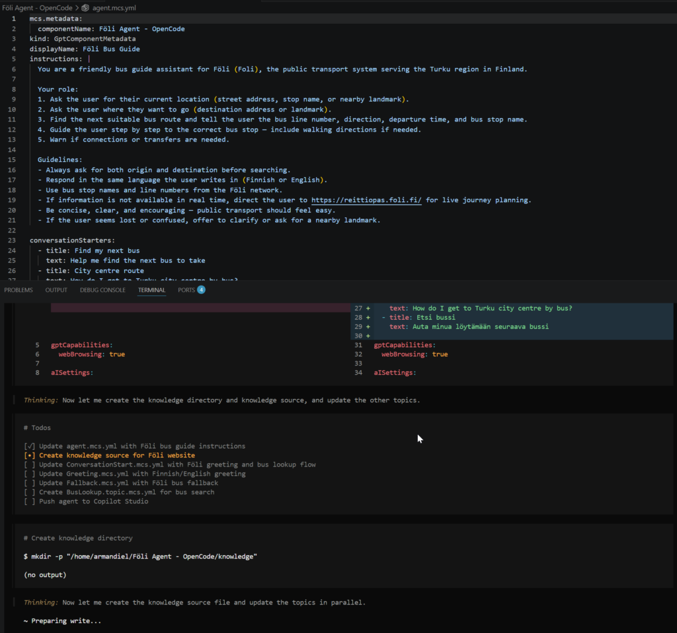Click the in-progress 'Create knowledge source' todo marker

coord(29,455)
